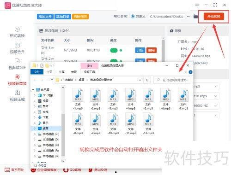Open output folder via folder icon

point(195,16)
